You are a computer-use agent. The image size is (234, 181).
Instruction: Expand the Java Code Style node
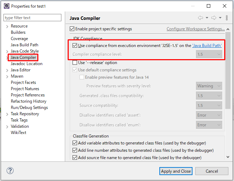(7, 52)
